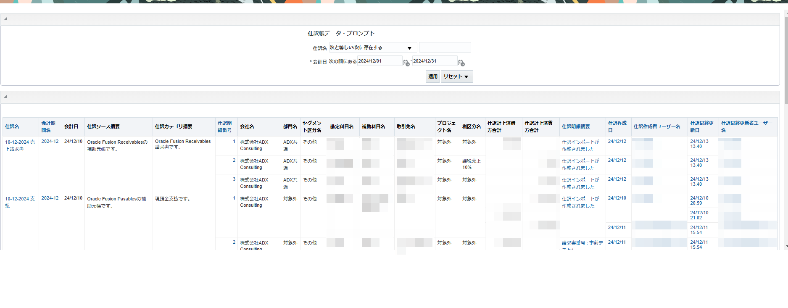The image size is (788, 308).
Task: Open the 10-12-2024 支払 journal link
Action: (x=20, y=202)
